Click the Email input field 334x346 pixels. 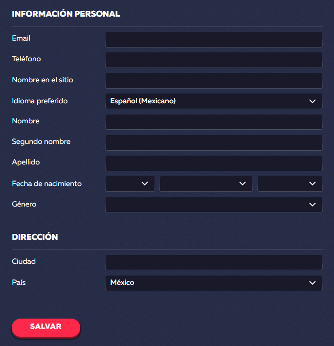click(214, 40)
